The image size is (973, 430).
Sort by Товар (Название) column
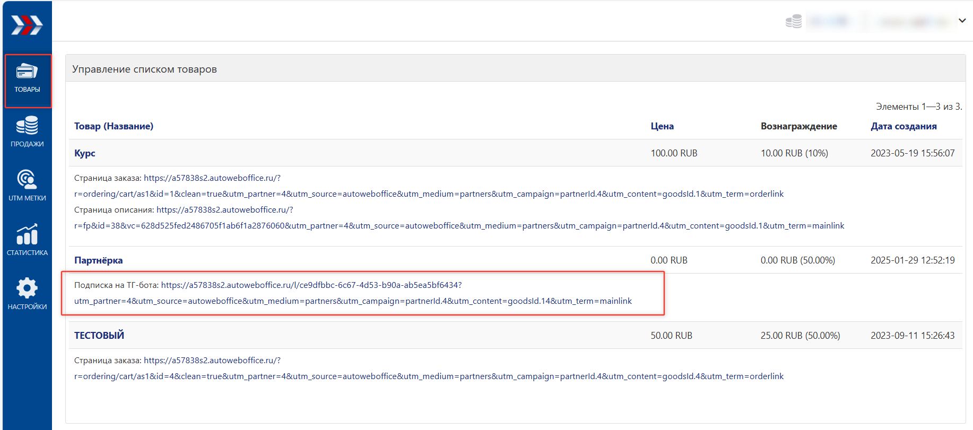click(x=114, y=126)
